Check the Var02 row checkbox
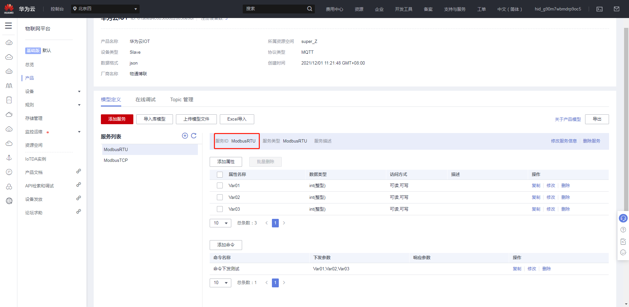629x307 pixels. click(x=220, y=198)
